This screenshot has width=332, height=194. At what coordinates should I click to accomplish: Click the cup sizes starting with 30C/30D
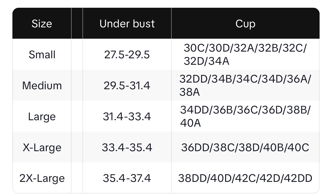click(x=245, y=55)
